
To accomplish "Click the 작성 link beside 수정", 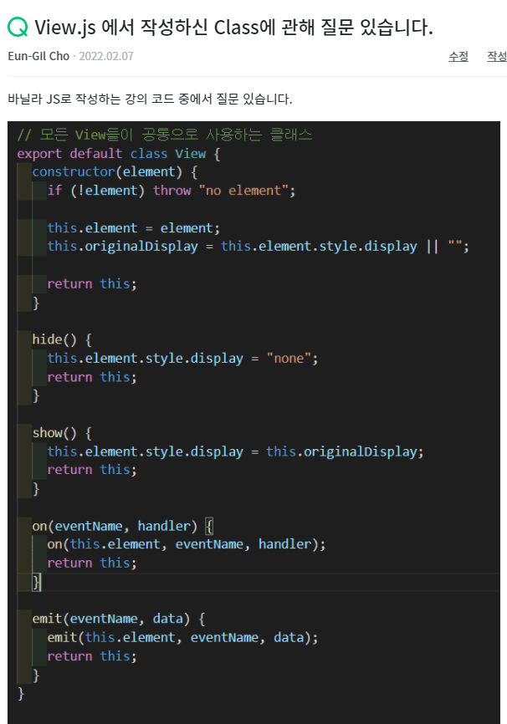I will 497,56.
